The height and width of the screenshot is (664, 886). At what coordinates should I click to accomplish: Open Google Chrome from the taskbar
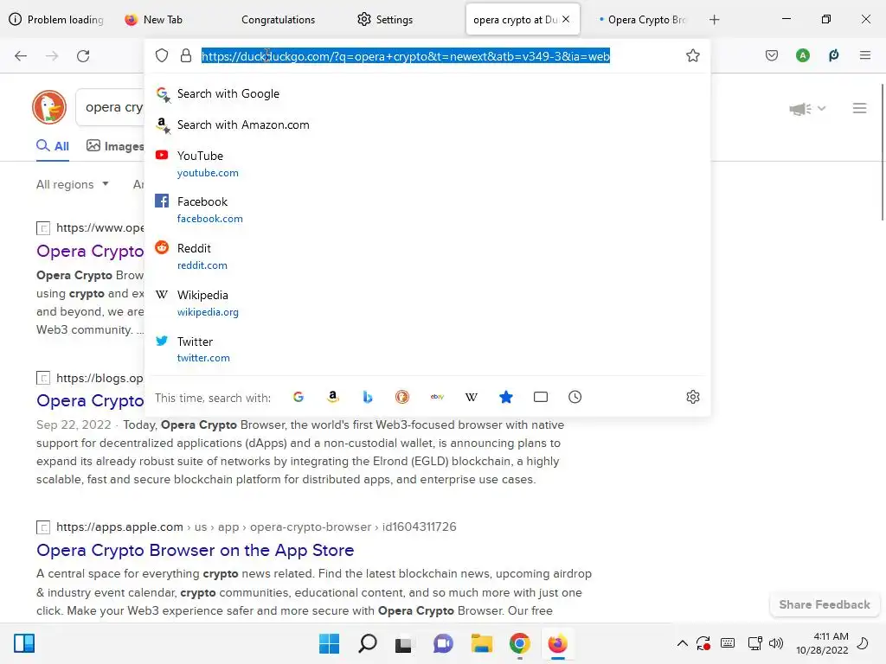pos(520,643)
